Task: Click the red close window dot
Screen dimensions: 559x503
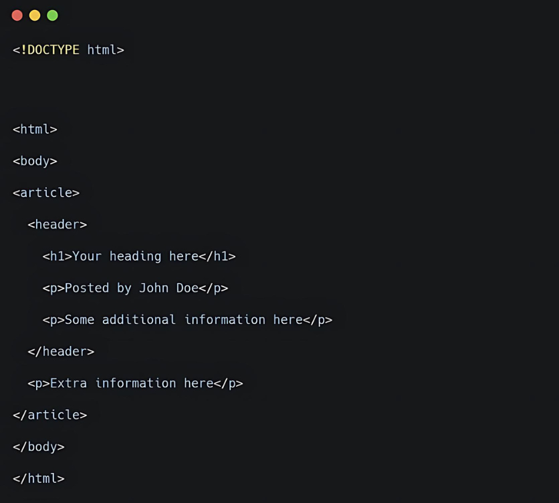Action: coord(17,15)
